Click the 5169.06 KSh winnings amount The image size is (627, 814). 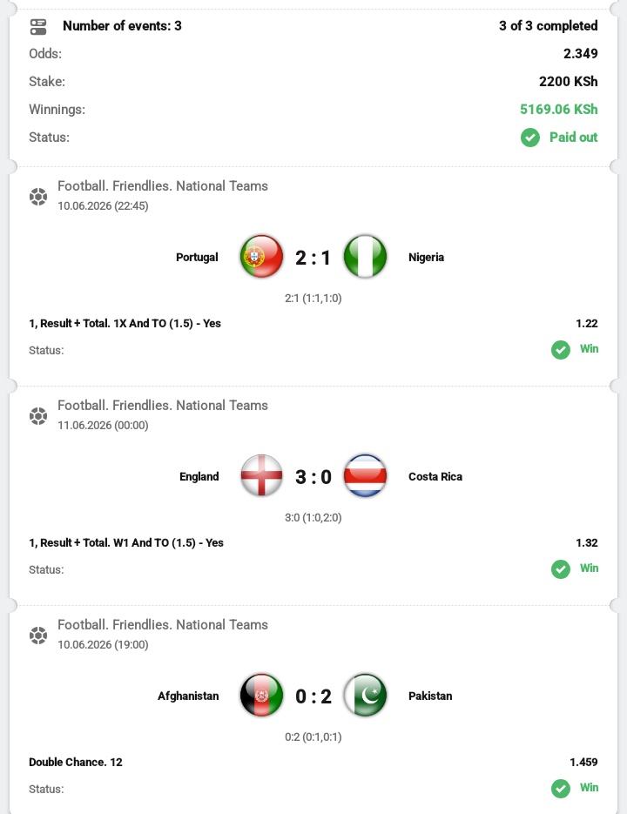pos(558,110)
